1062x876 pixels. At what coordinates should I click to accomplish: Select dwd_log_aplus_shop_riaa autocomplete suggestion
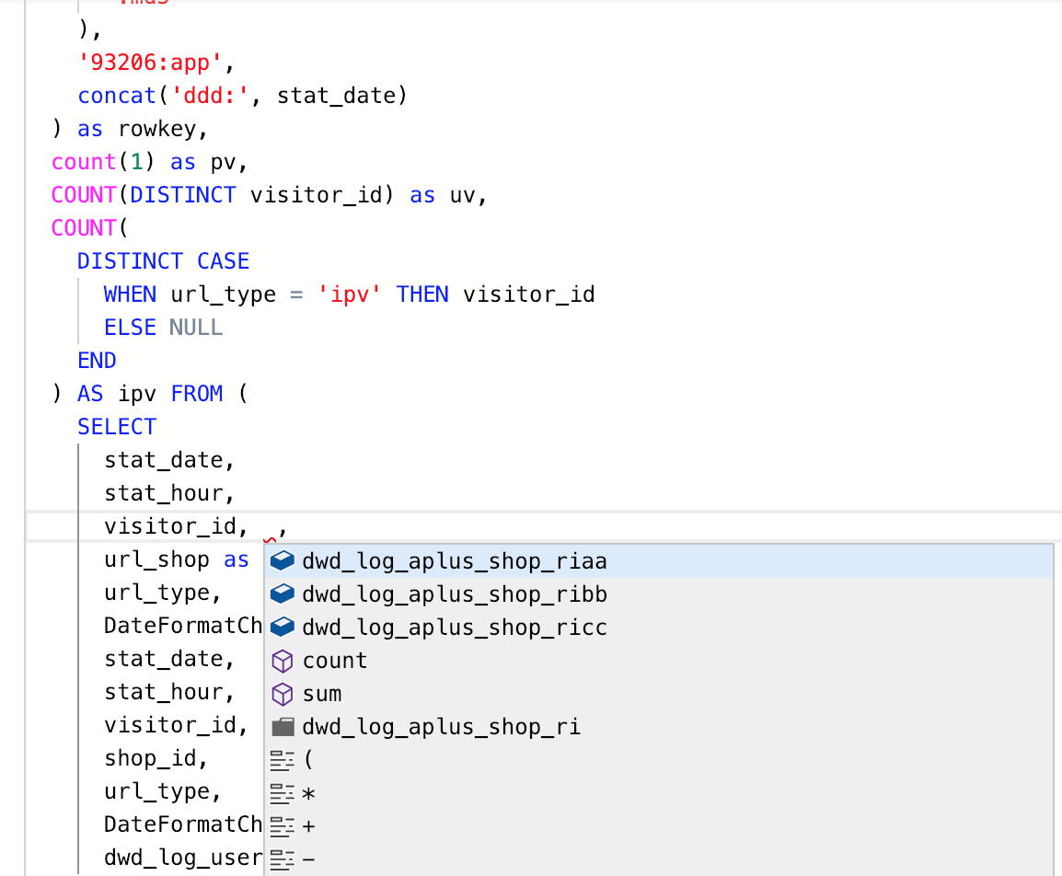pyautogui.click(x=658, y=561)
